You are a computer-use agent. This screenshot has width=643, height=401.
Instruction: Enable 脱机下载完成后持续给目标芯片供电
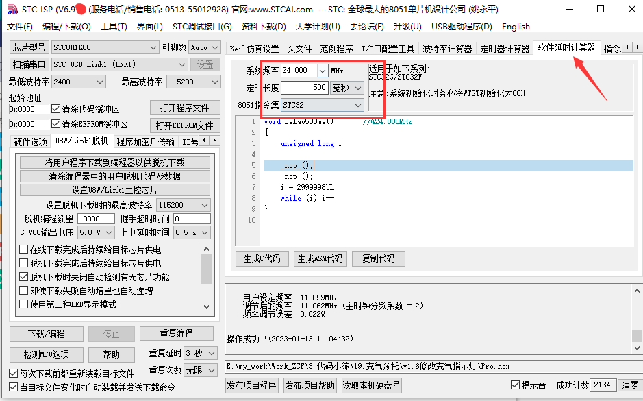coord(24,263)
